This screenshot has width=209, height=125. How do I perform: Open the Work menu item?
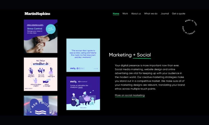(x=125, y=14)
